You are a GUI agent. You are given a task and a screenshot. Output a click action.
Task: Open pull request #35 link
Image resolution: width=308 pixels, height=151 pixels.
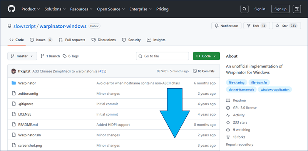(x=102, y=71)
